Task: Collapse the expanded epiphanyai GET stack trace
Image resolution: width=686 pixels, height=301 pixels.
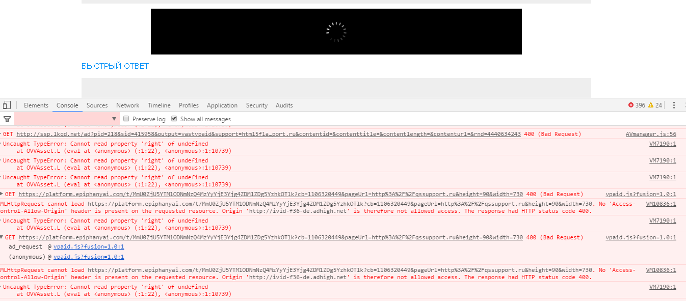Action: (x=2, y=237)
